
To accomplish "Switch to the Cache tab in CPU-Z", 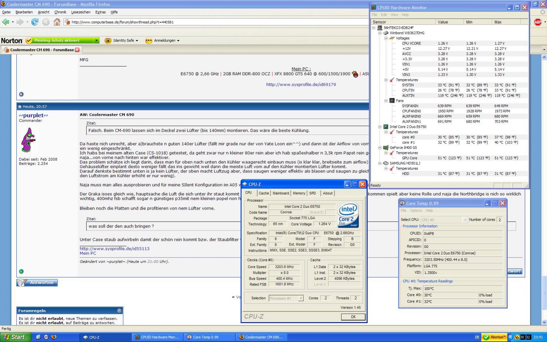I will pyautogui.click(x=264, y=193).
